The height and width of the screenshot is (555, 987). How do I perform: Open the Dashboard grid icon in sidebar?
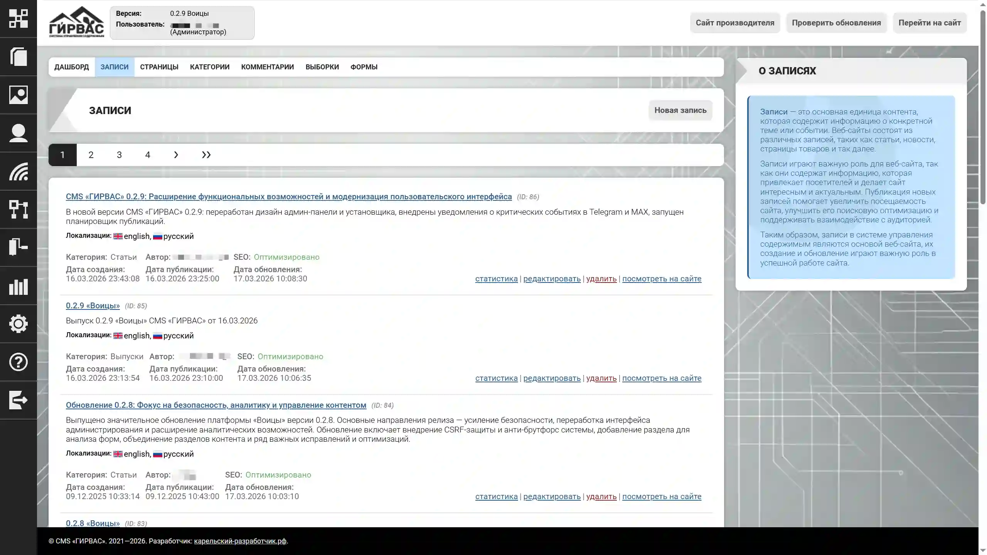tap(19, 18)
